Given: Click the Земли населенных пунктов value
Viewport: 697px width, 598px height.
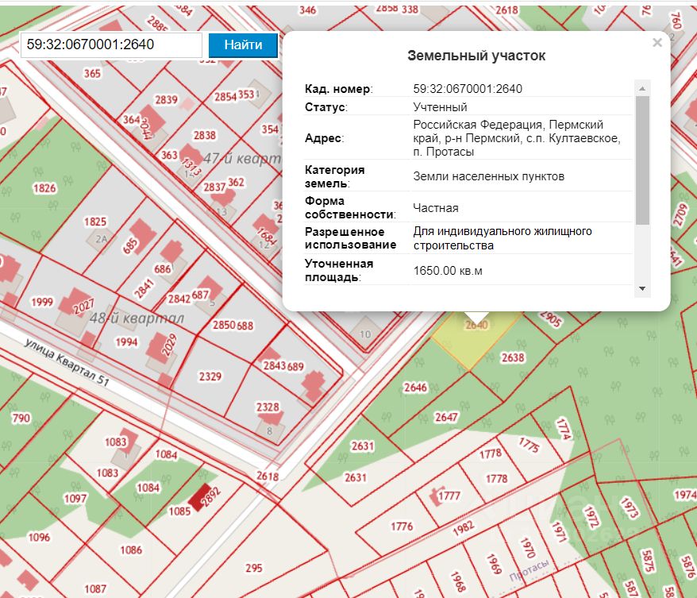Looking at the screenshot, I should coord(488,176).
